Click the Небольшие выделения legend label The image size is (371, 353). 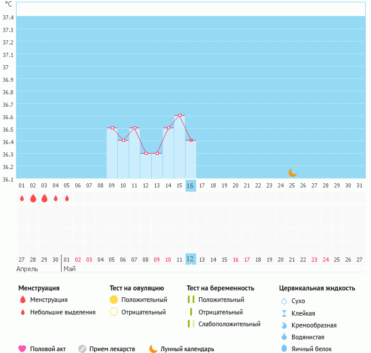click(62, 312)
